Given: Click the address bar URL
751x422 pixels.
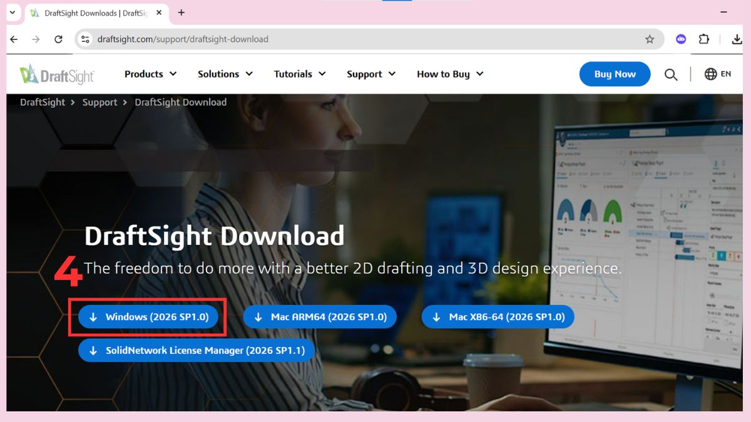Looking at the screenshot, I should click(x=183, y=39).
